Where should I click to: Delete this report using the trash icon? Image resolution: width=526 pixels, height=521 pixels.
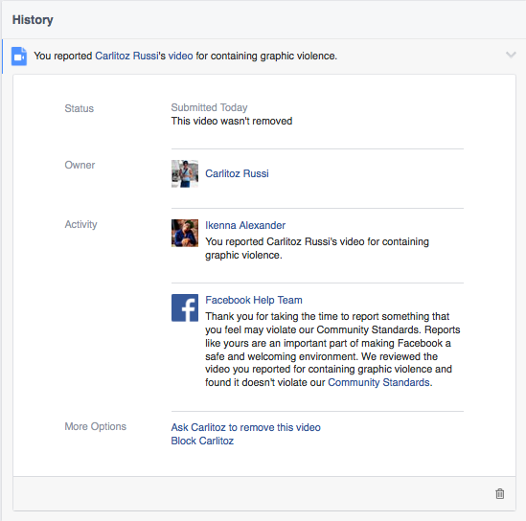click(500, 493)
